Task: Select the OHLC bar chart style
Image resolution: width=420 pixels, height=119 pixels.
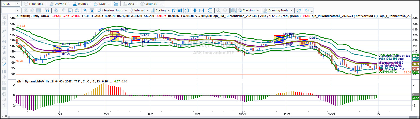Action: click(x=174, y=10)
